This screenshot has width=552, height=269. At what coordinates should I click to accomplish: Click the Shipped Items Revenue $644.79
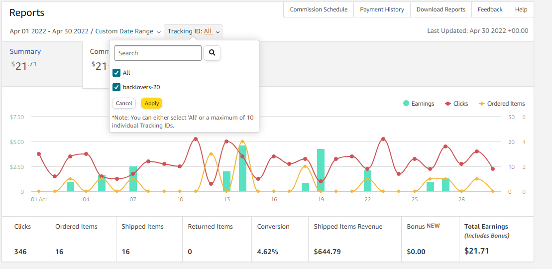pos(327,252)
